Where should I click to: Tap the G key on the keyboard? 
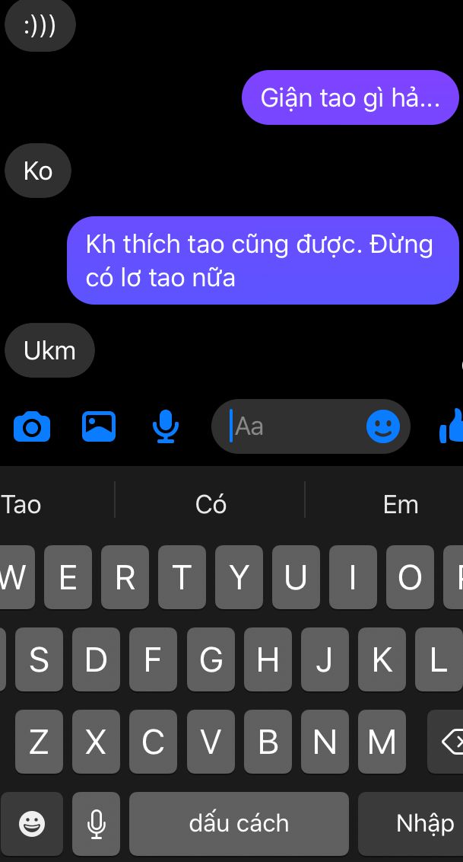point(211,659)
